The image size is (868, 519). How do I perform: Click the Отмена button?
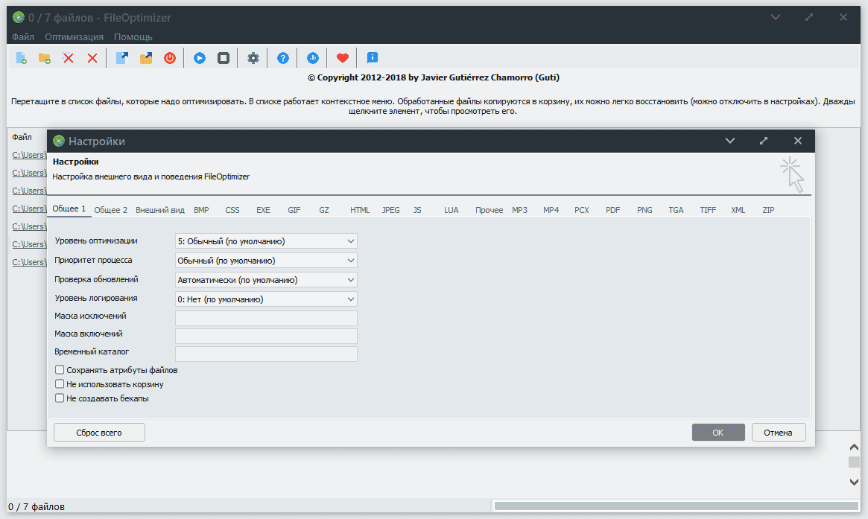779,433
